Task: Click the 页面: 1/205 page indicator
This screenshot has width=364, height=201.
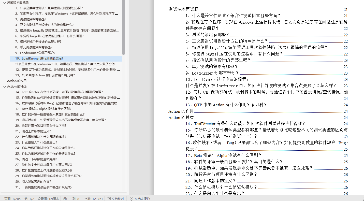Action: tap(12, 199)
